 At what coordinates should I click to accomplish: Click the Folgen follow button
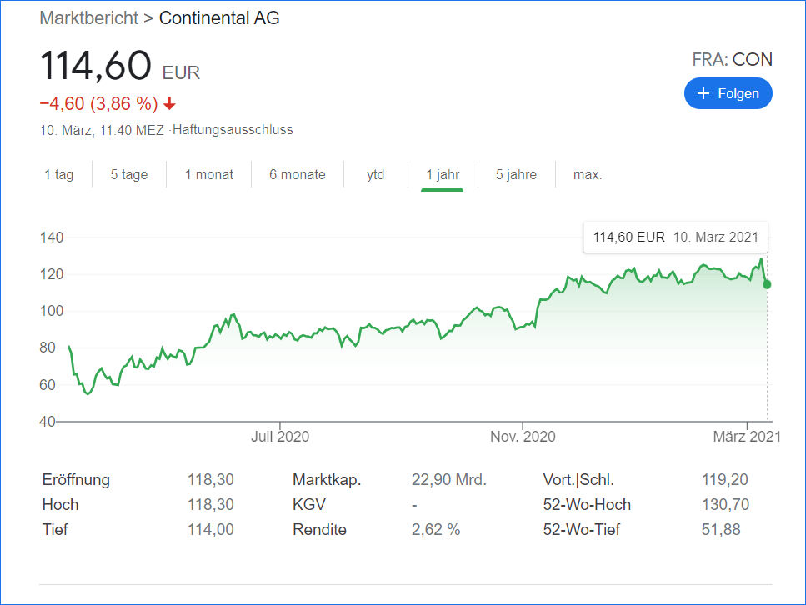(728, 93)
